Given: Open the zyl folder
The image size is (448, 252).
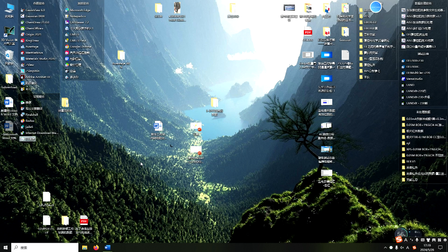Looking at the screenshot, I should coord(406,143).
